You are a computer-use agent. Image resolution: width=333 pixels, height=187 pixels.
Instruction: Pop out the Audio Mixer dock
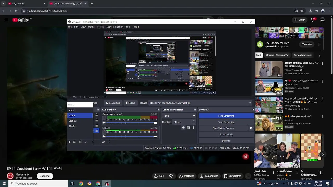click(x=158, y=110)
